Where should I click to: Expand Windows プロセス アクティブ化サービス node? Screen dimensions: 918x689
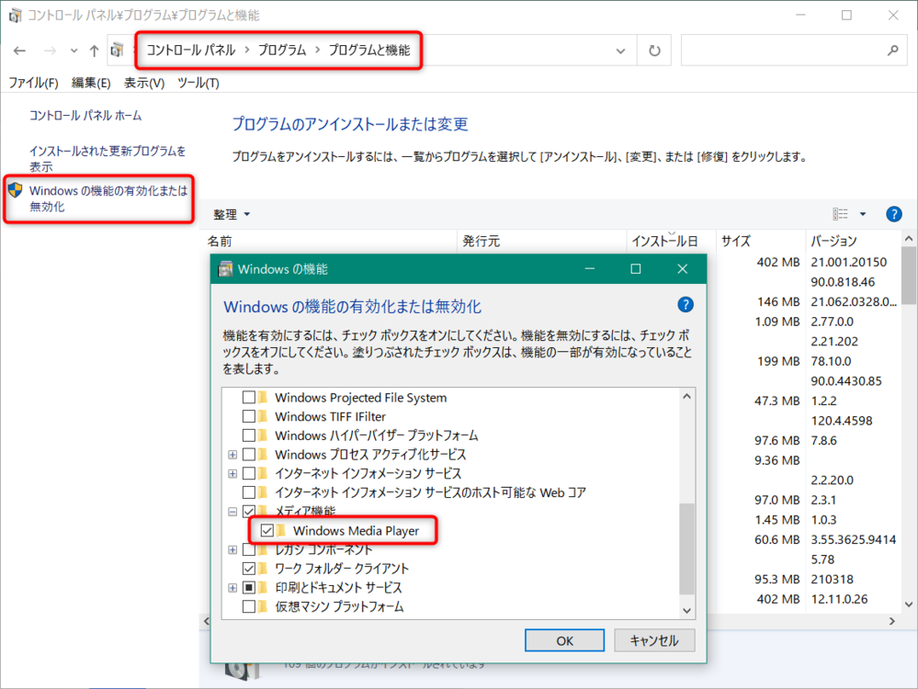click(x=232, y=455)
